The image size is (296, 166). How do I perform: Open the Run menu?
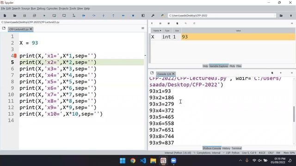click(x=33, y=8)
